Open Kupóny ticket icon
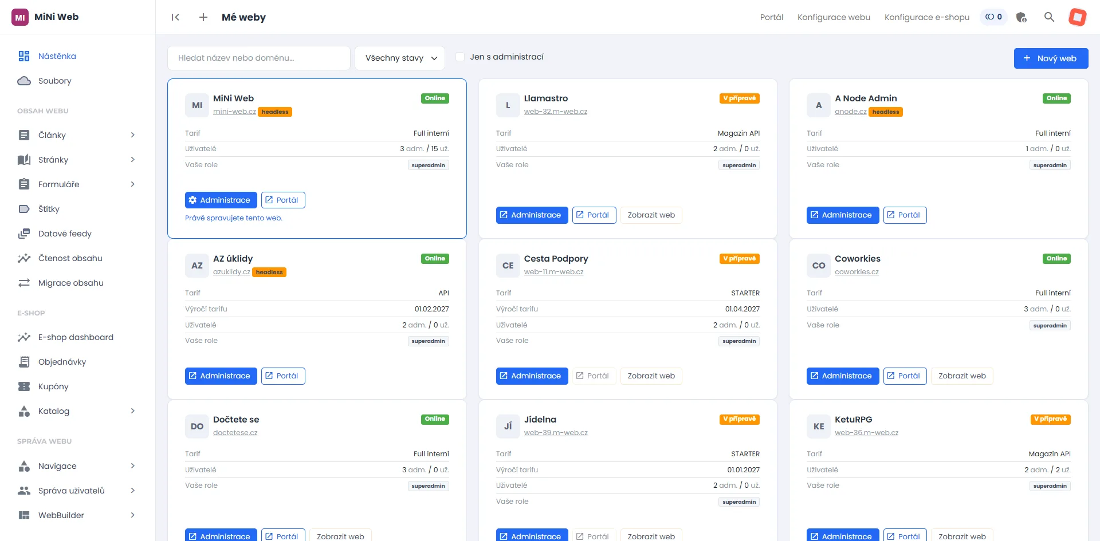1100x541 pixels. coord(24,386)
